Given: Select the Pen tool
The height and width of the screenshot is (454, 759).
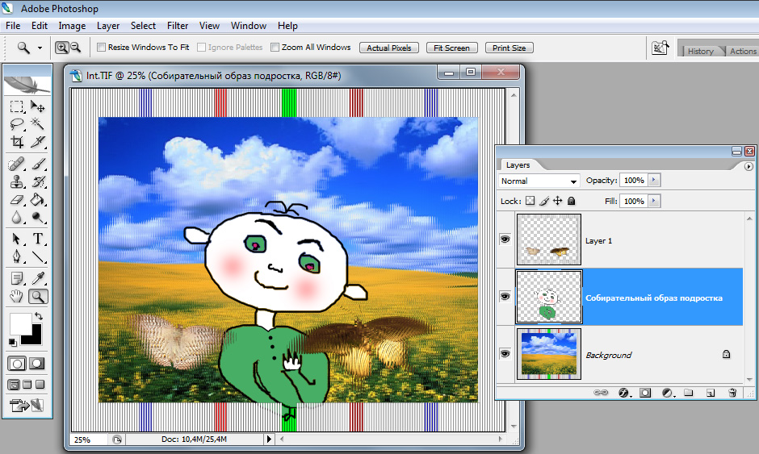Looking at the screenshot, I should pyautogui.click(x=16, y=256).
